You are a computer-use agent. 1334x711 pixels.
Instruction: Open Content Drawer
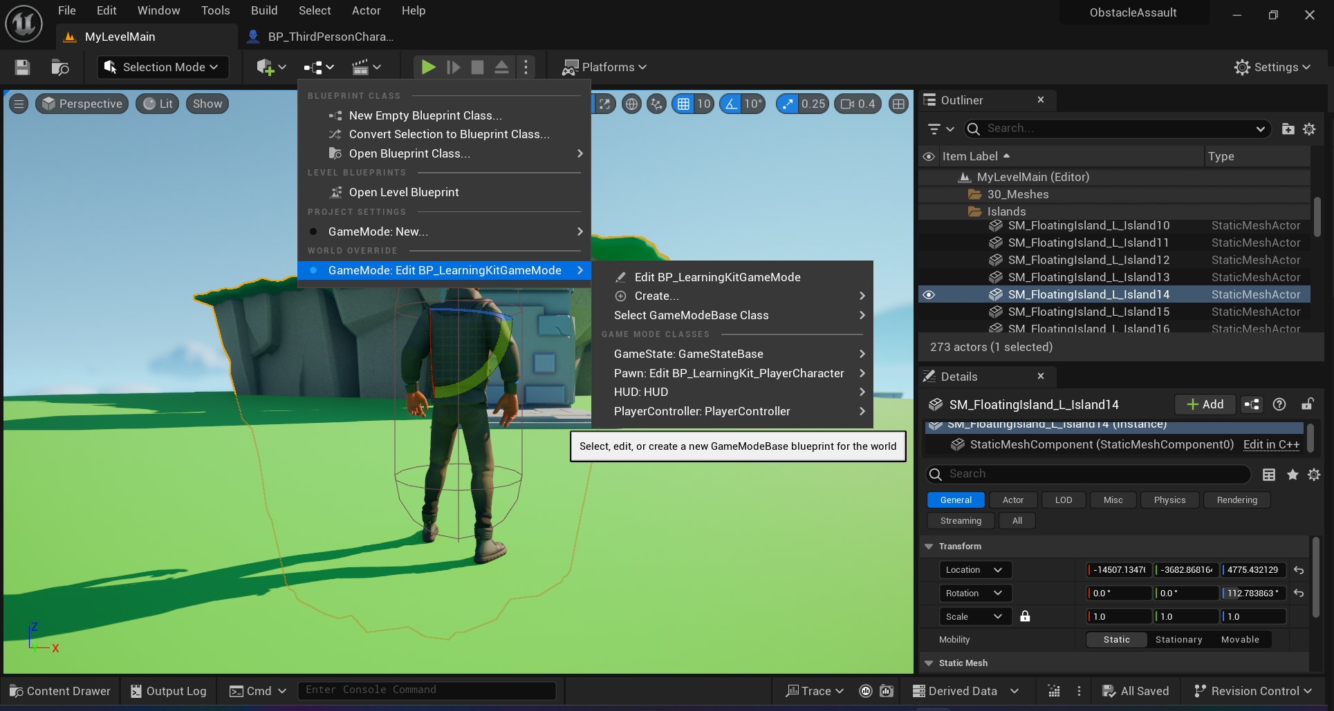[60, 691]
